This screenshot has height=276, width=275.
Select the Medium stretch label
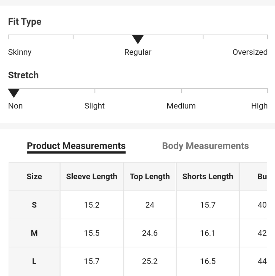pyautogui.click(x=181, y=106)
